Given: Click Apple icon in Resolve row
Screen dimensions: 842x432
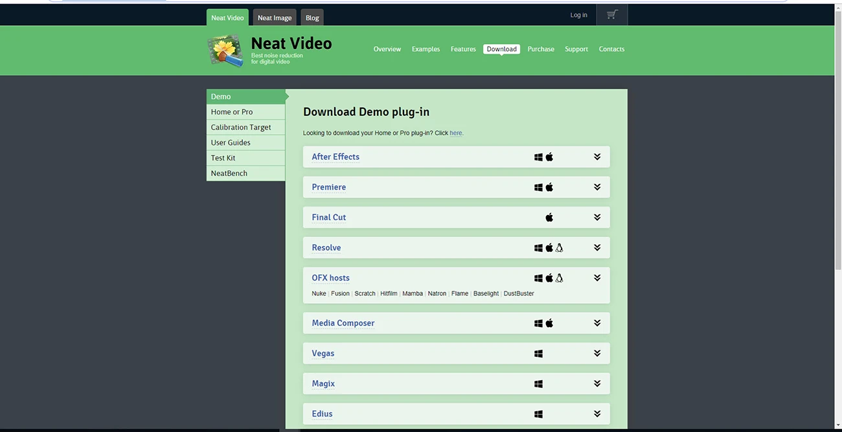Looking at the screenshot, I should pos(549,247).
